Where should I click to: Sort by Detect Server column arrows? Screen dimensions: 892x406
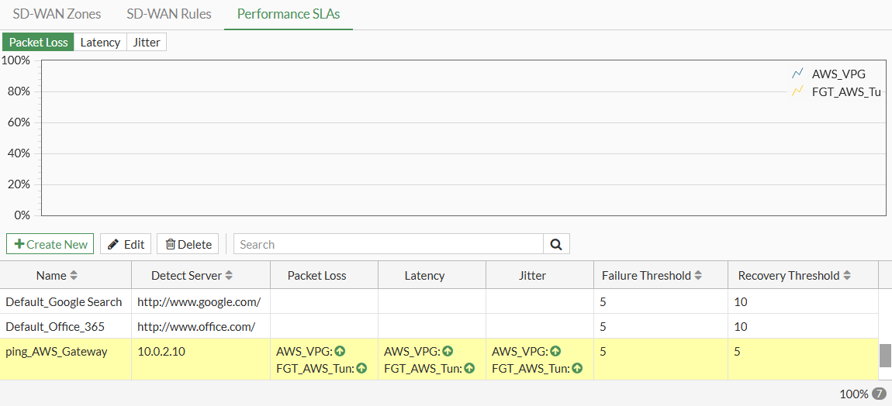[x=230, y=276]
